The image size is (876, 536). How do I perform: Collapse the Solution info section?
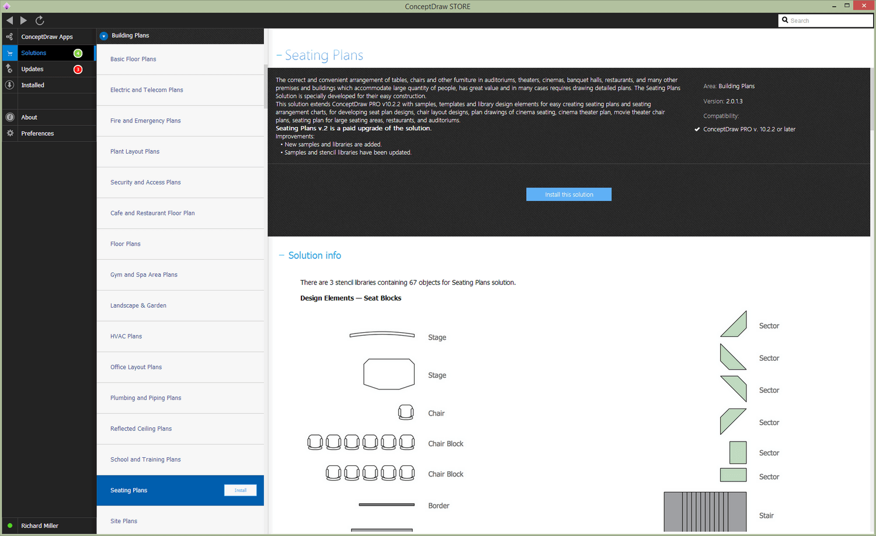[x=281, y=256]
